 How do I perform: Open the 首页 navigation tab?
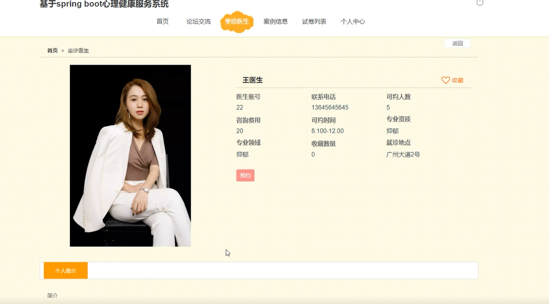163,21
